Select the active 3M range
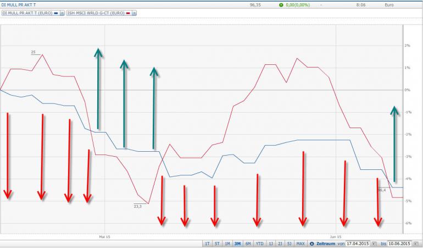 238,244
